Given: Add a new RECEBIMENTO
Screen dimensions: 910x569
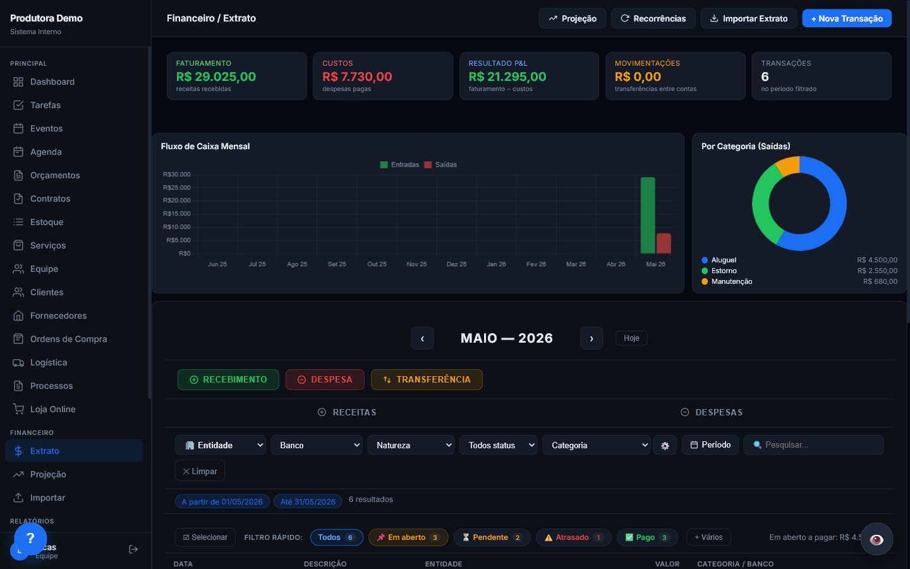Looking at the screenshot, I should click(228, 379).
